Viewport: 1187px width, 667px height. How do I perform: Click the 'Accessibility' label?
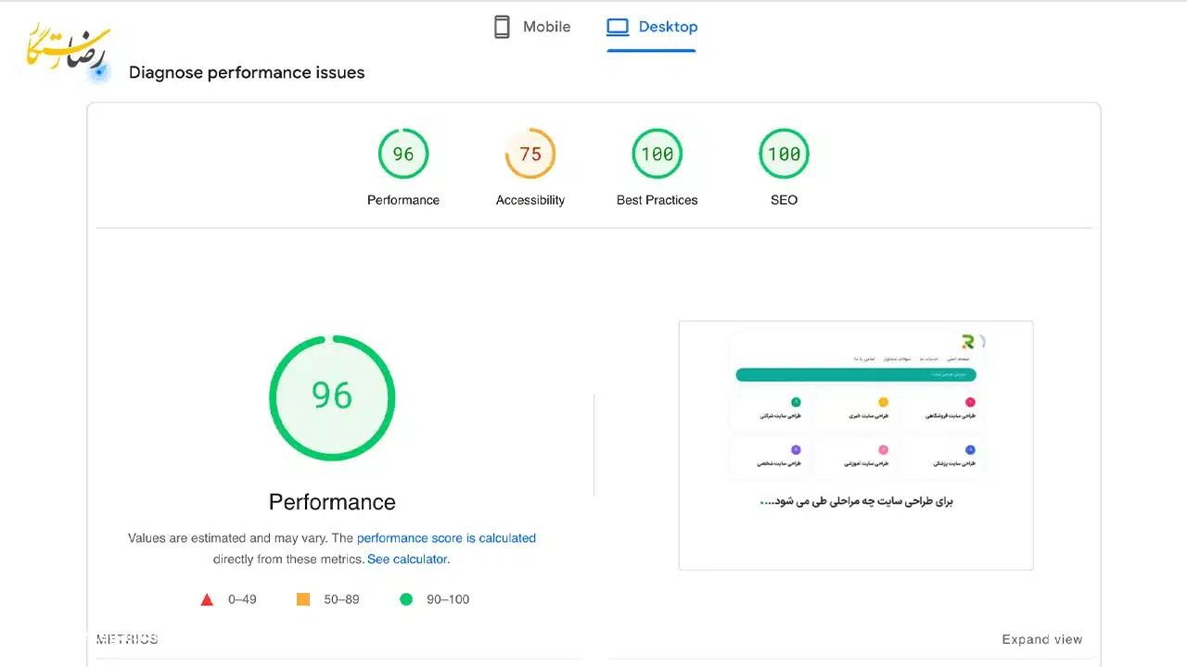pos(530,200)
